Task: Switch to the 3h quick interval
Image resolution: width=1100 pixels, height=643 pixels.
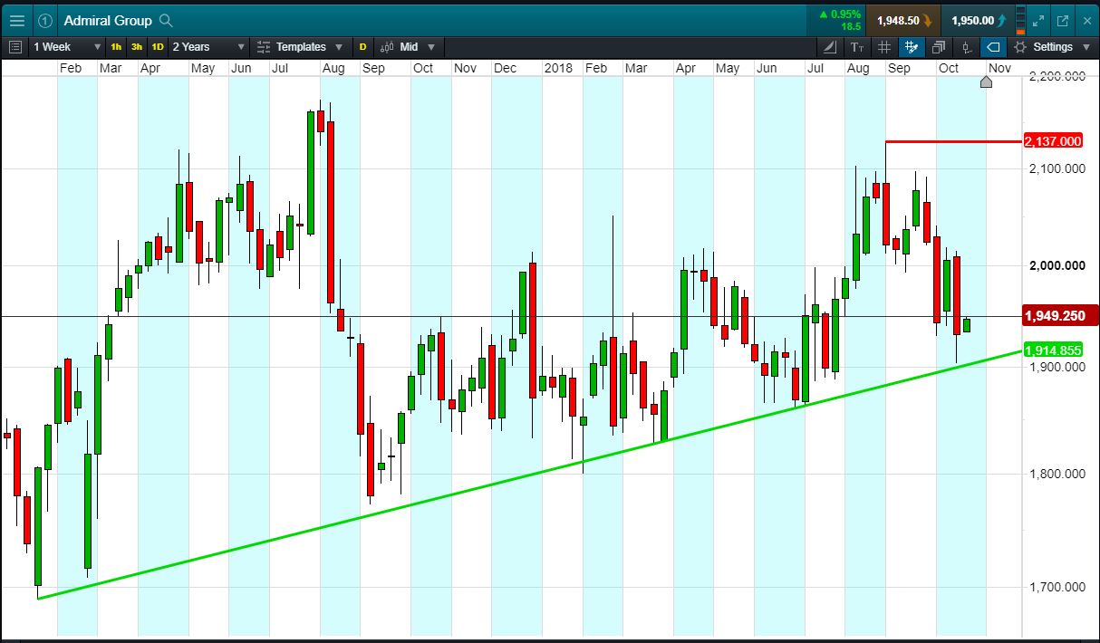Action: click(137, 47)
